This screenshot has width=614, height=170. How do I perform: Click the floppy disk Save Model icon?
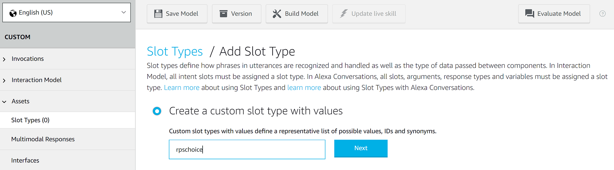pos(158,14)
